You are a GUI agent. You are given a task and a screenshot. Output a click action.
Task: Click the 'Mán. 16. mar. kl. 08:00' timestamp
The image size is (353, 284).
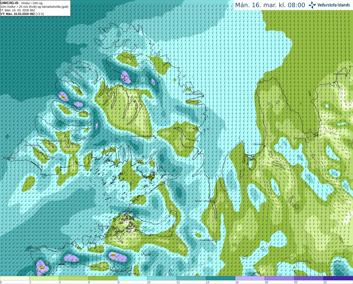click(x=270, y=5)
